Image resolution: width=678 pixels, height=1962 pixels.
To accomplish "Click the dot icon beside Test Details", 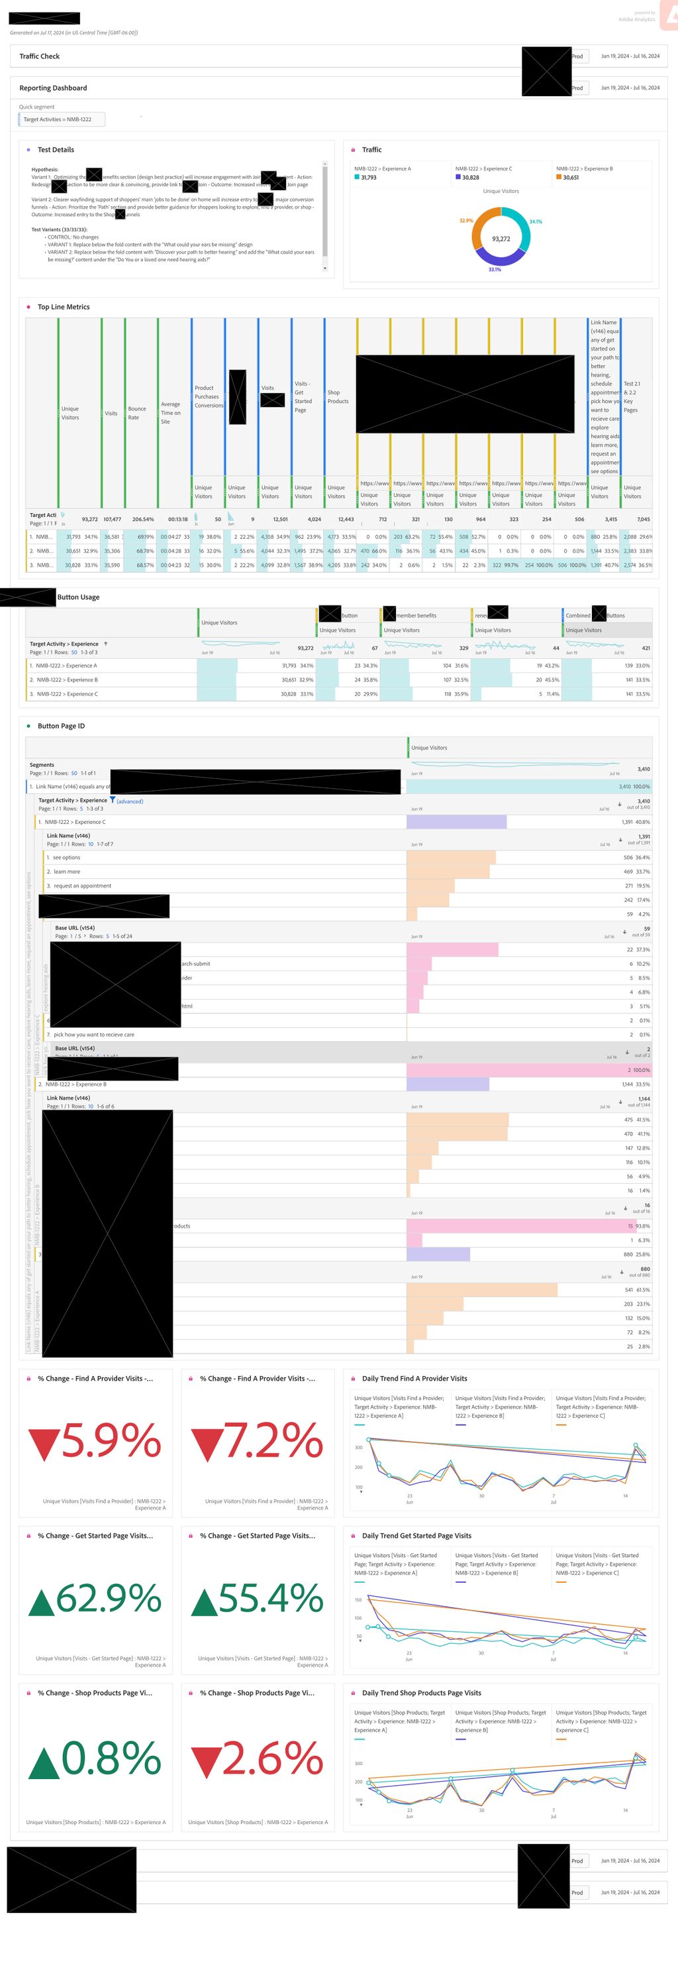I will (x=28, y=150).
